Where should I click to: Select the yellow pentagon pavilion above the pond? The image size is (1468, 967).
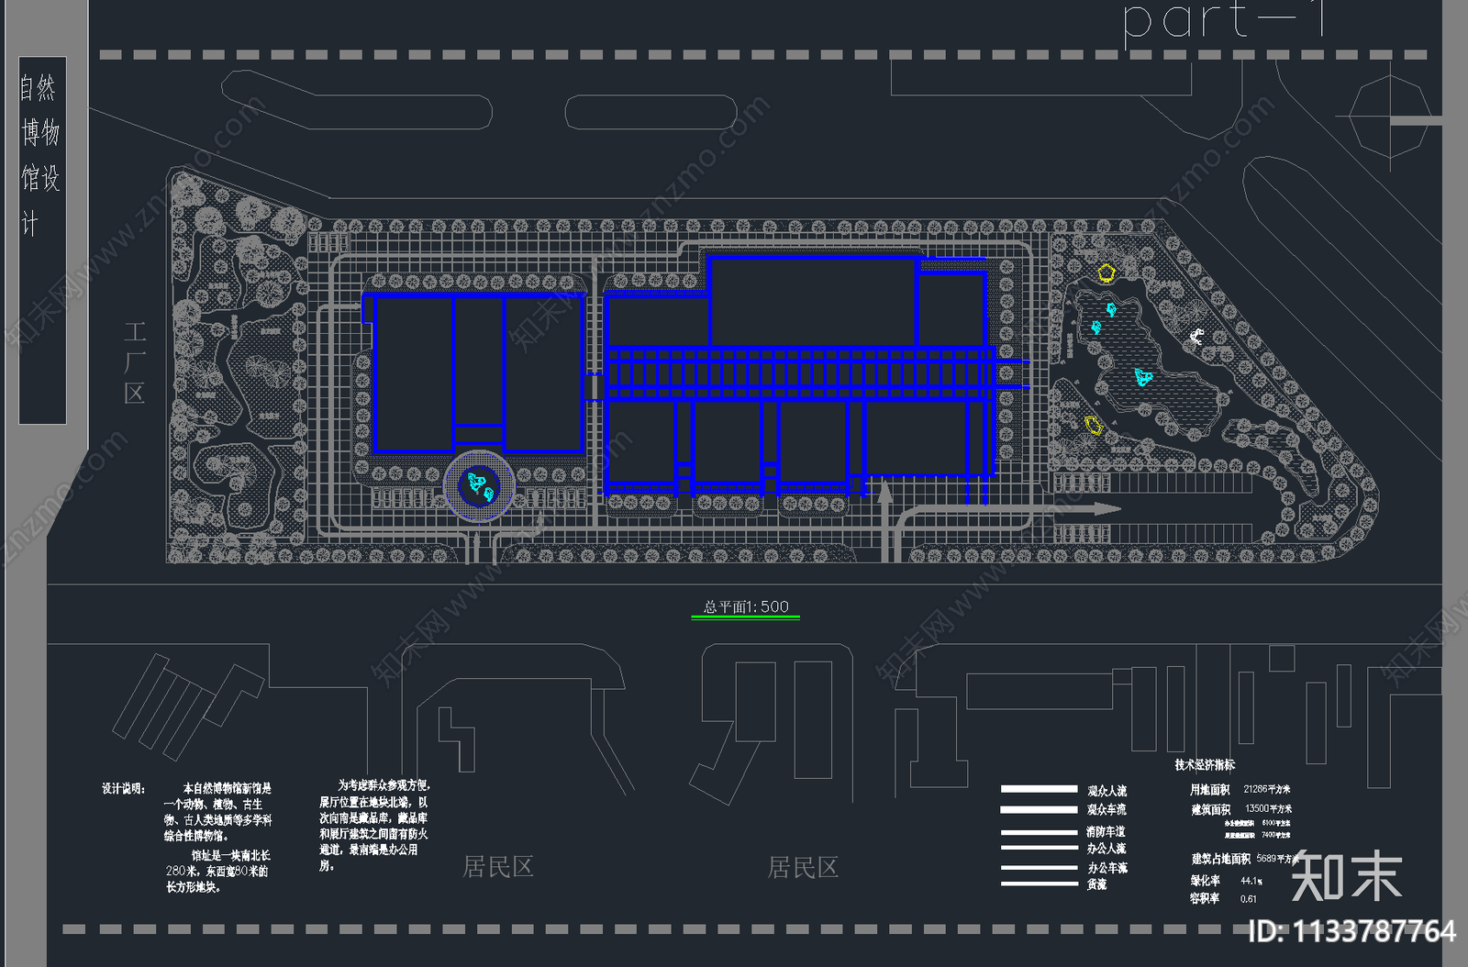pos(1106,272)
